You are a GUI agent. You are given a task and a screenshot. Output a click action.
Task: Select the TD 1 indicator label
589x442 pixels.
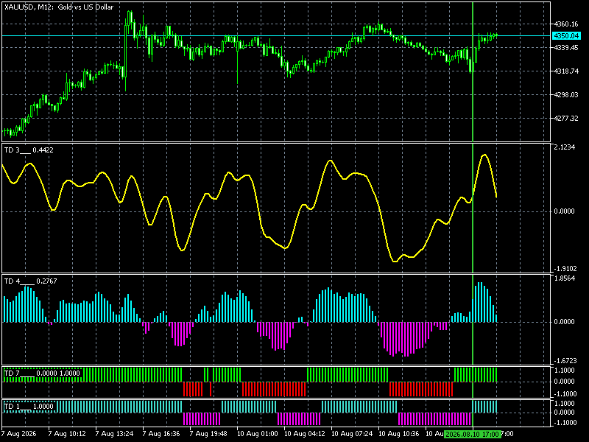point(29,407)
